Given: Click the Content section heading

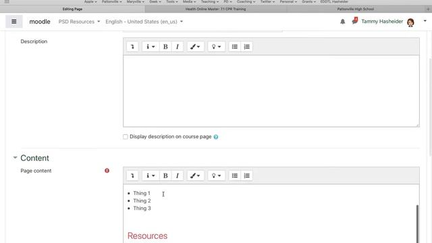Looking at the screenshot, I should click(x=34, y=158).
